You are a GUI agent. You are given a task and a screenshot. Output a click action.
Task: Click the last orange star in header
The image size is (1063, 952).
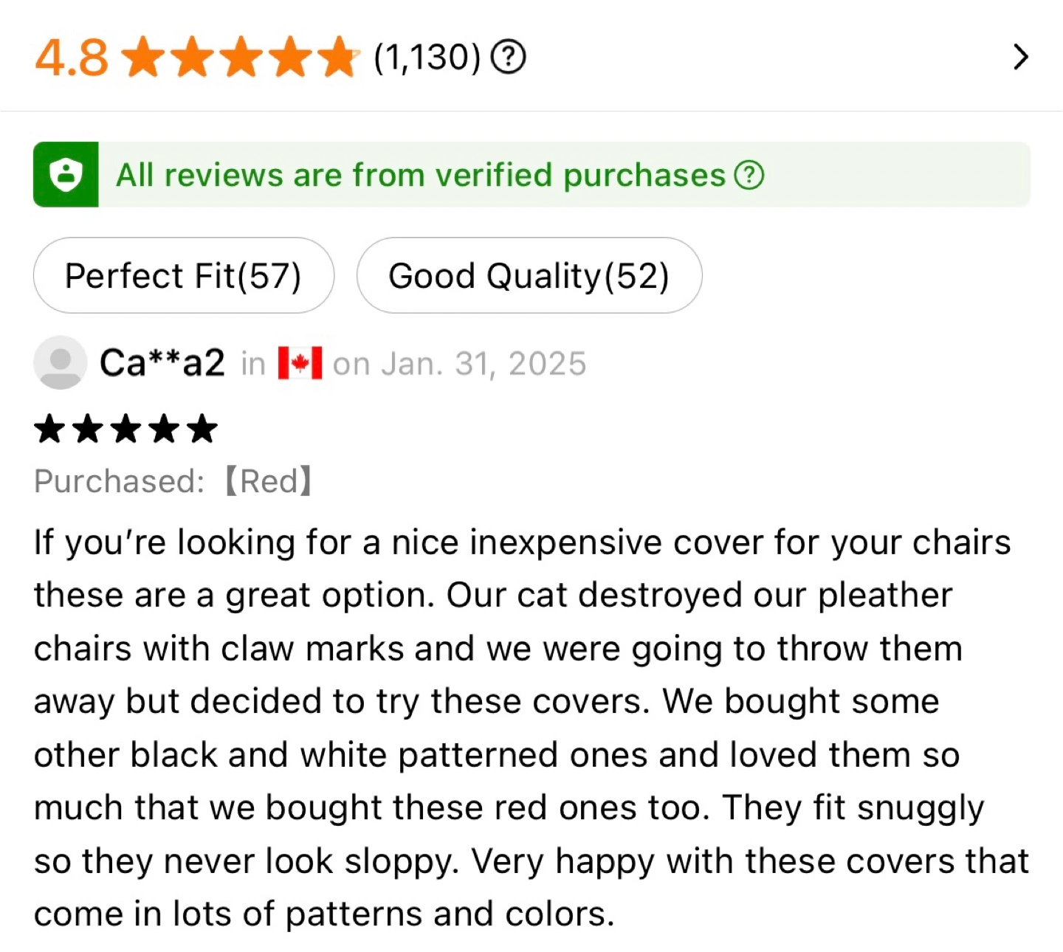(338, 58)
